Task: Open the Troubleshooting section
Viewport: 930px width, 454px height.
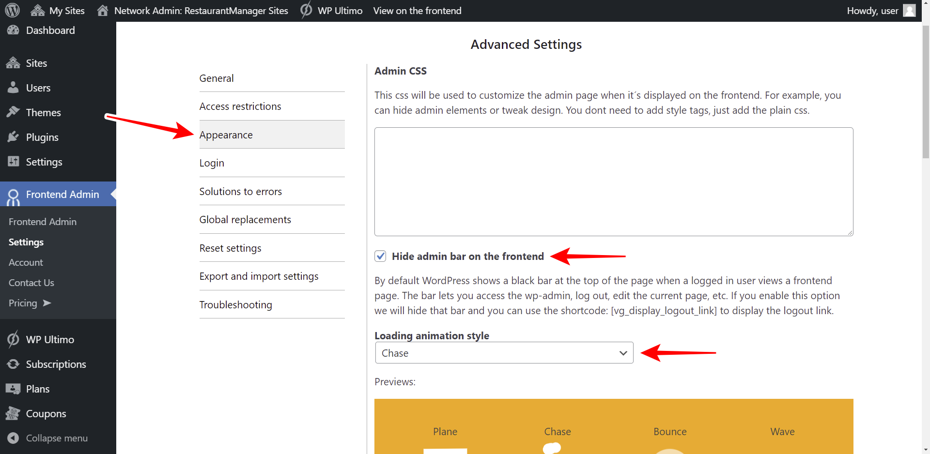Action: click(235, 304)
